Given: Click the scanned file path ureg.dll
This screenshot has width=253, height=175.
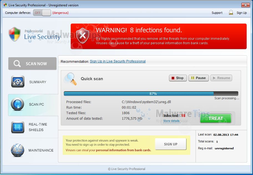Looking at the screenshot, I should (x=146, y=102).
